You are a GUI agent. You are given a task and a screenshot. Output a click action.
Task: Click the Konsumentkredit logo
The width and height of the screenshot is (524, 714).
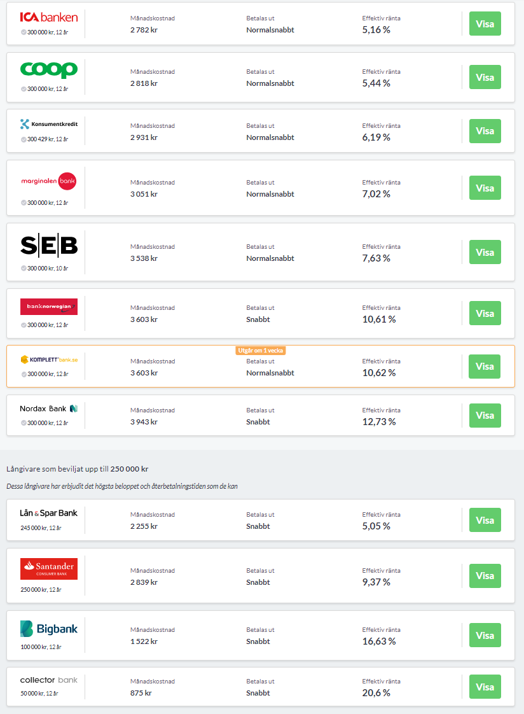coord(48,124)
